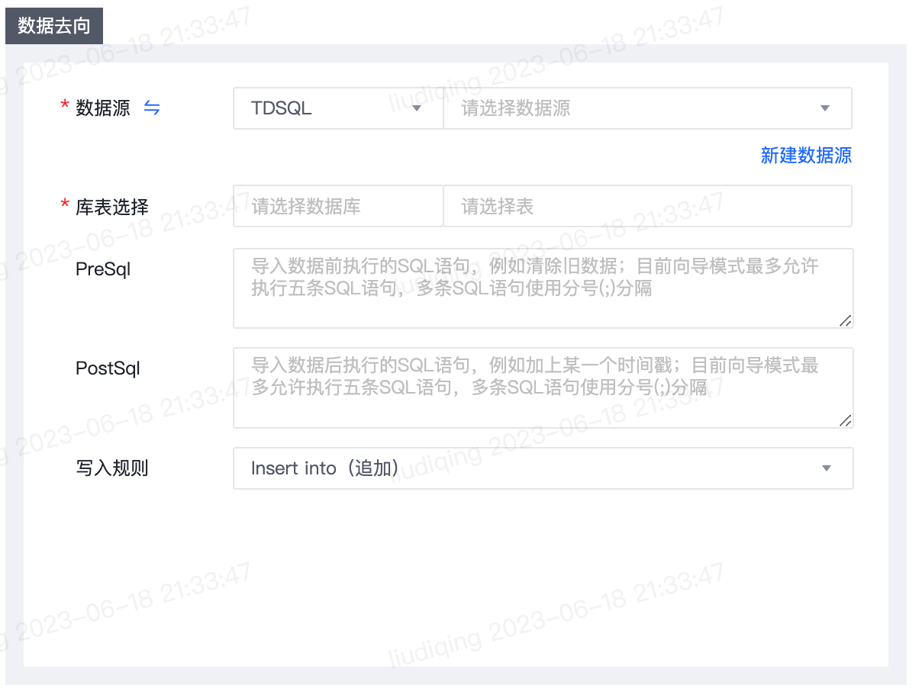Open the 写入规则 Insert into dropdown

[543, 468]
